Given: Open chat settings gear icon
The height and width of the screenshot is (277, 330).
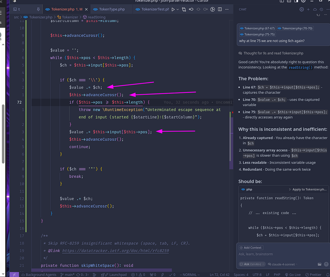Looking at the screenshot, I should (x=301, y=10).
